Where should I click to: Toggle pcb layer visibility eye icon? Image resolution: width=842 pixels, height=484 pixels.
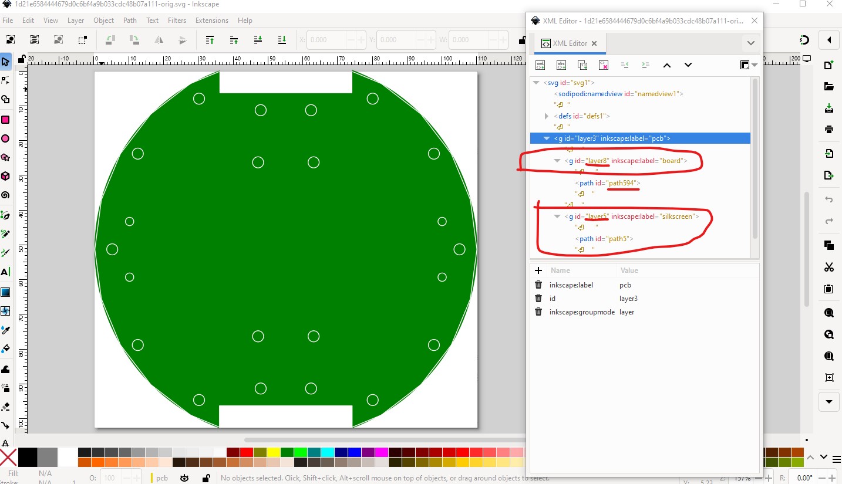click(x=184, y=478)
